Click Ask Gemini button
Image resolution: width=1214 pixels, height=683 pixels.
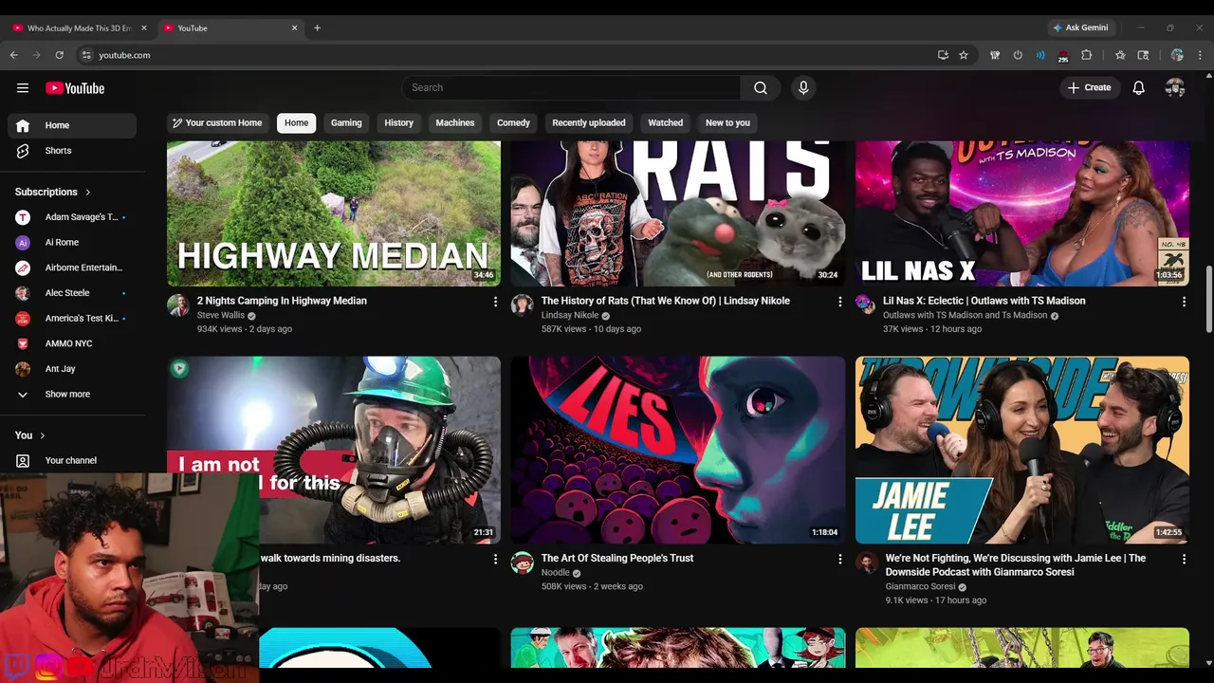tap(1080, 28)
